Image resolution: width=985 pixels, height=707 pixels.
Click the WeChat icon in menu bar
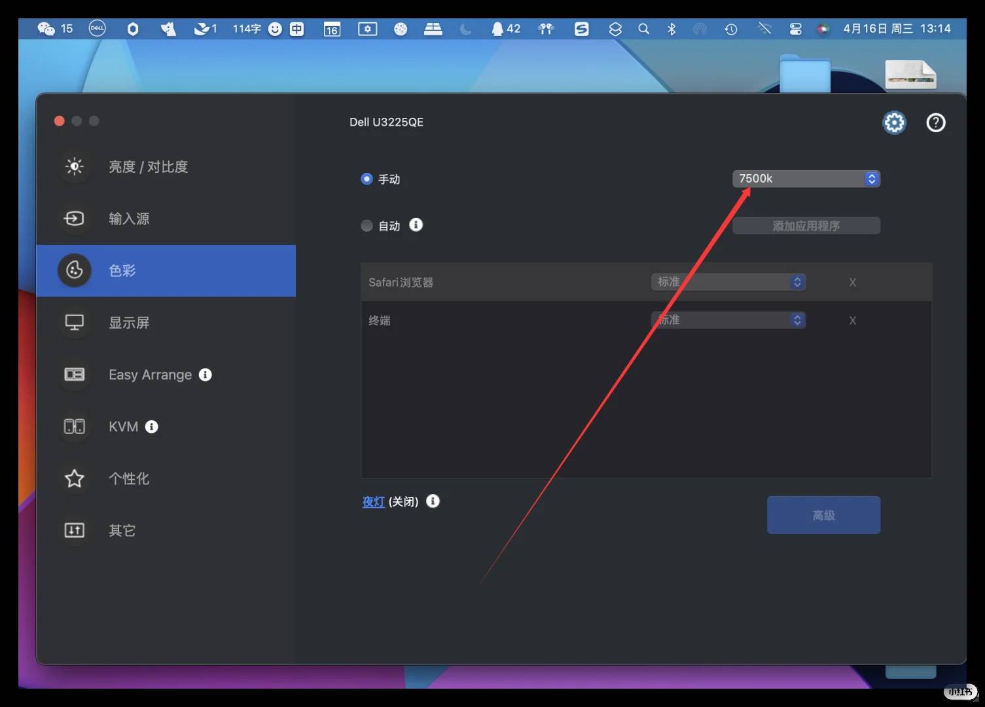[x=46, y=29]
